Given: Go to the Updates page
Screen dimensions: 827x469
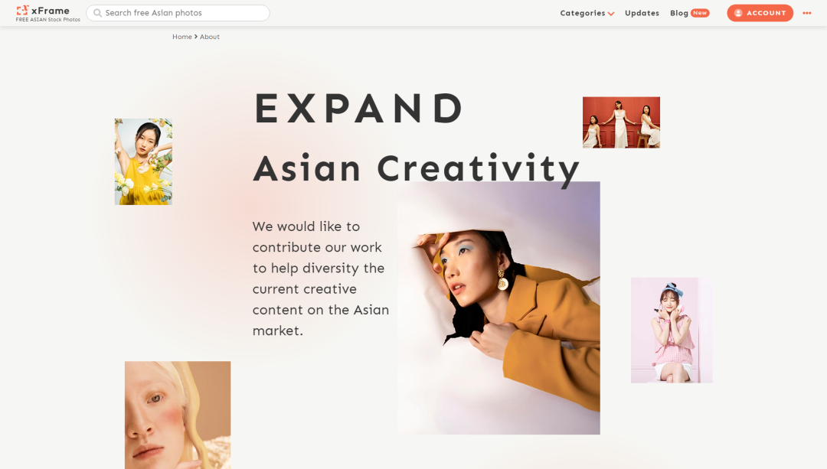Looking at the screenshot, I should [642, 13].
